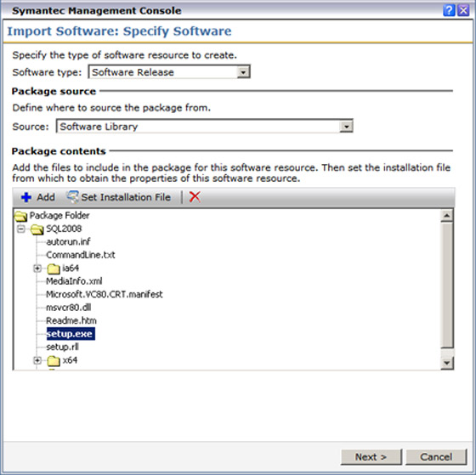
Task: Select setup.exe in the package tree
Action: coord(71,334)
